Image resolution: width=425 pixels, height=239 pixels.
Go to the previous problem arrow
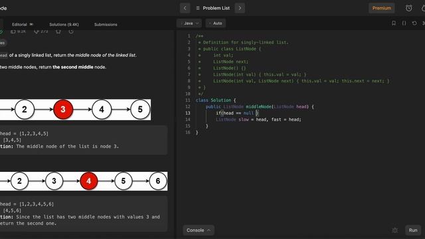(185, 8)
